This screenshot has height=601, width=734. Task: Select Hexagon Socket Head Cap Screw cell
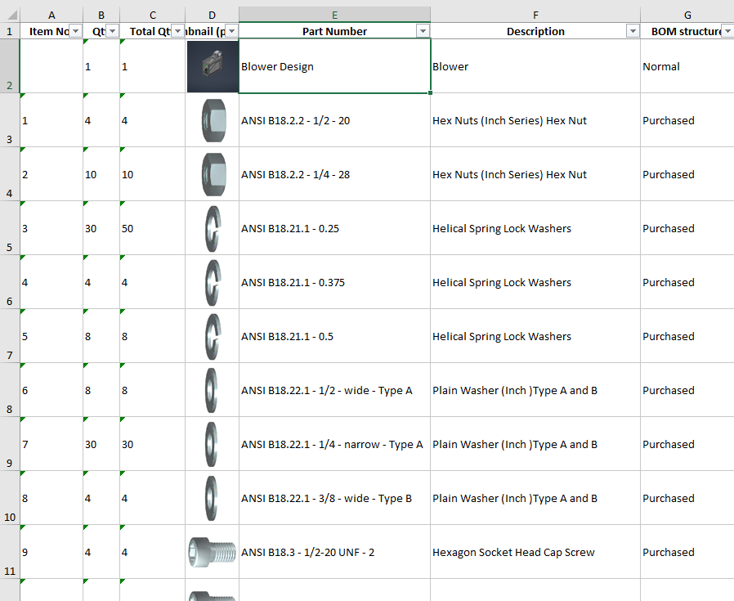[x=535, y=552]
